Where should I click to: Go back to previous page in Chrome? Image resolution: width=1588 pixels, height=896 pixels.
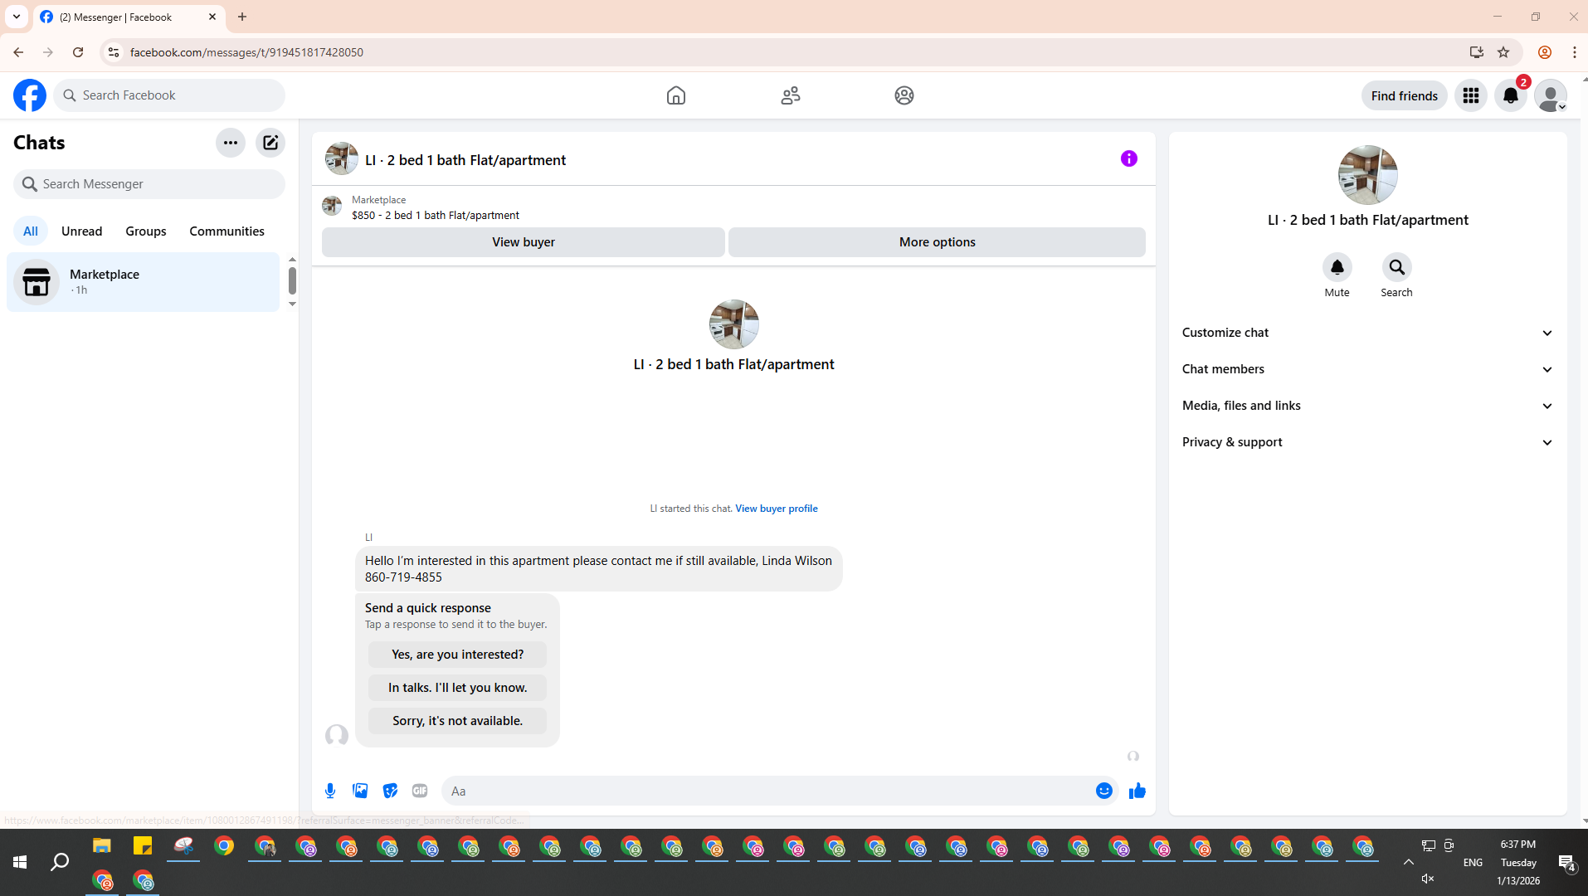click(x=18, y=52)
